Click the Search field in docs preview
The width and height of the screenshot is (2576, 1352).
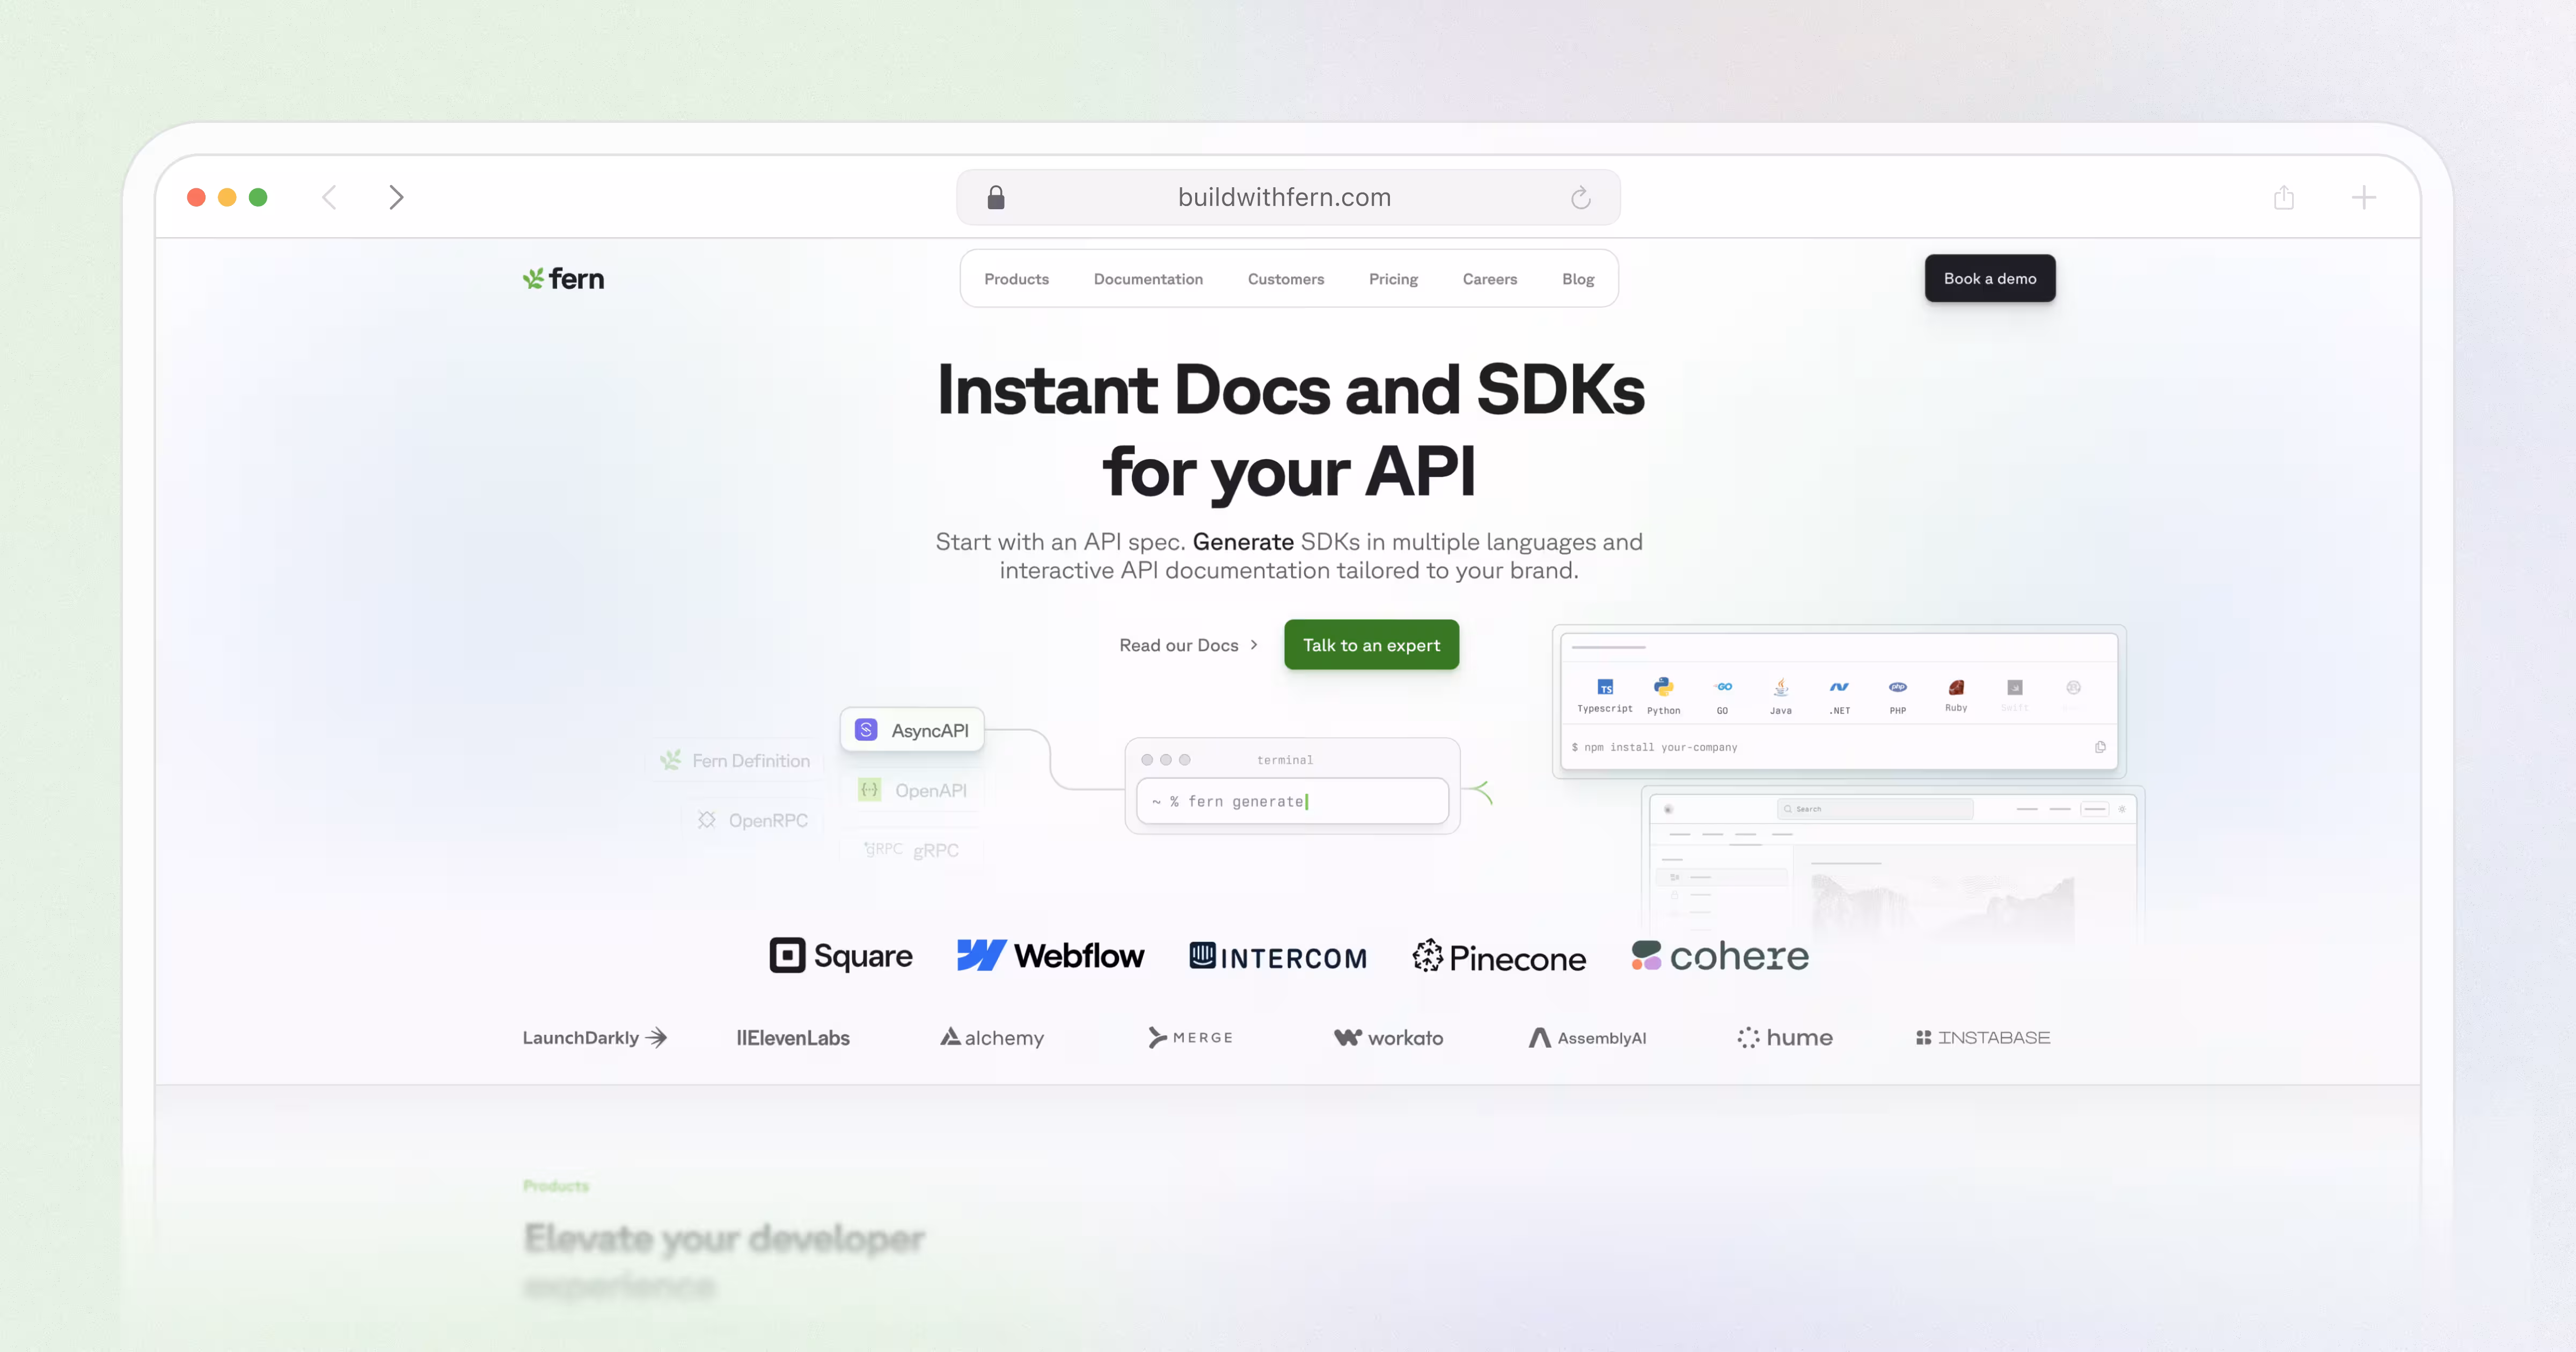(1875, 809)
